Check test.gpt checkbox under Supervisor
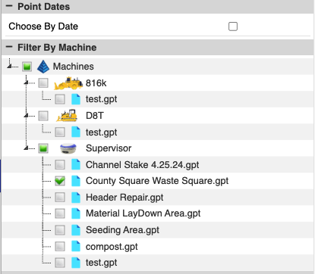This screenshot has height=274, width=315. (60, 263)
